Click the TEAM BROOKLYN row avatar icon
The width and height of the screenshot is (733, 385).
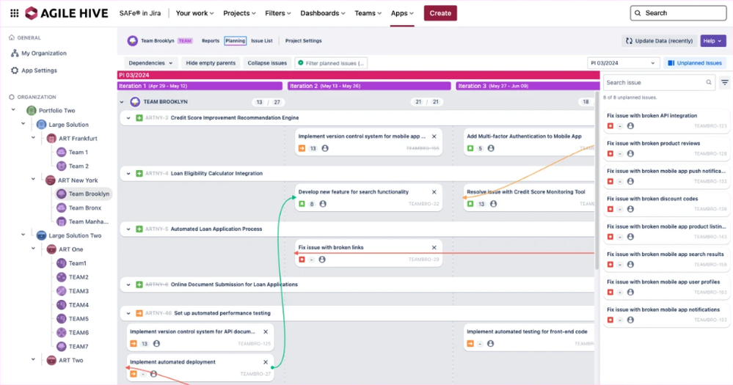pos(135,101)
